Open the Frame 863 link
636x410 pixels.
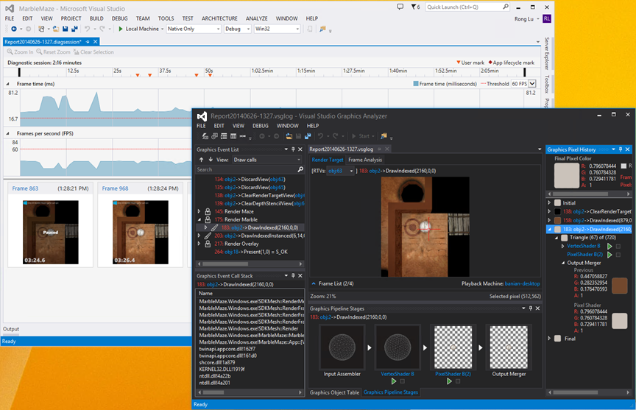pyautogui.click(x=25, y=188)
